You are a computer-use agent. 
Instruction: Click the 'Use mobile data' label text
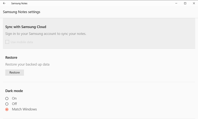22,42
